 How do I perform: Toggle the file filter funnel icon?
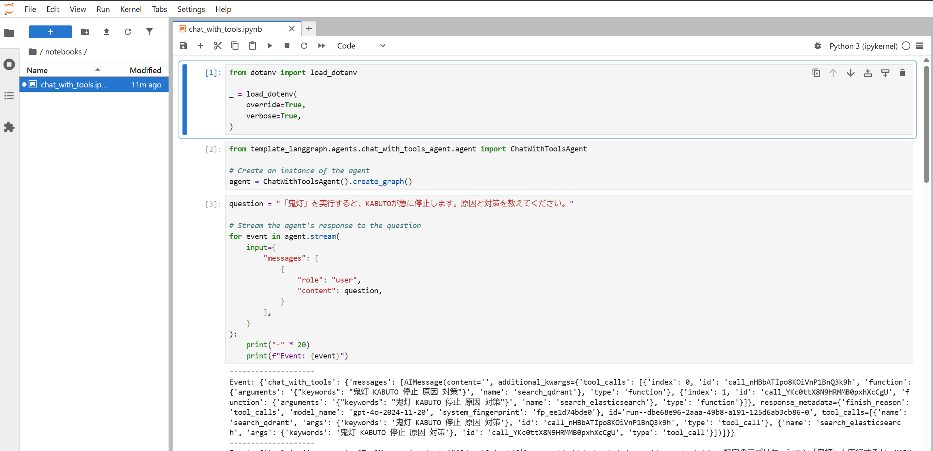149,32
